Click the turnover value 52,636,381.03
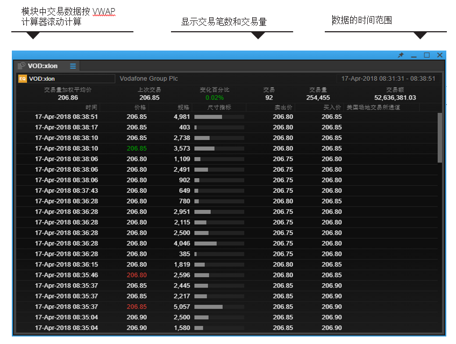 (395, 98)
